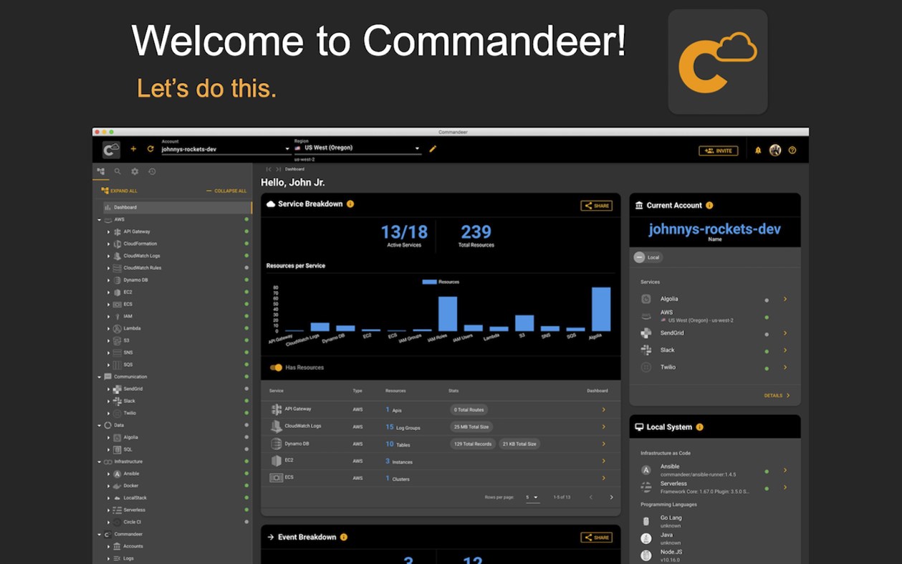Viewport: 902px width, 564px height.
Task: Expand the Twilio node in the sidebar tree
Action: pos(109,414)
